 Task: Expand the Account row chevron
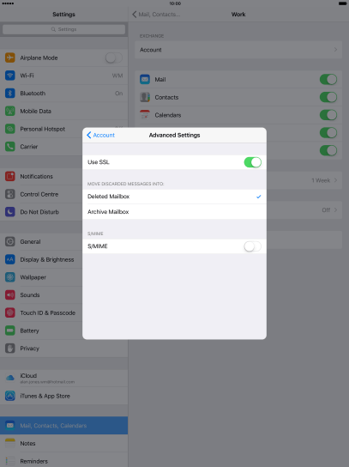(x=335, y=50)
